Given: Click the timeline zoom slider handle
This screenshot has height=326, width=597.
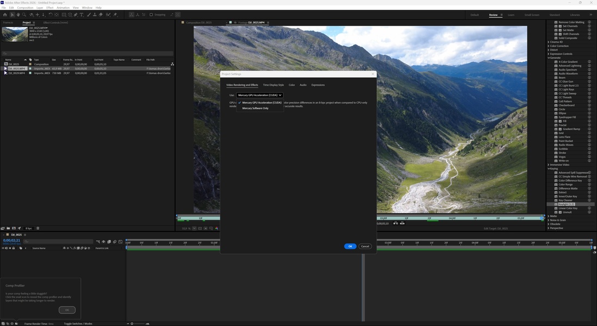Looking at the screenshot, I should [132, 324].
